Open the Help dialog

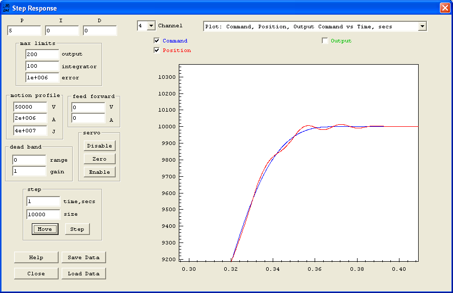pyautogui.click(x=36, y=258)
